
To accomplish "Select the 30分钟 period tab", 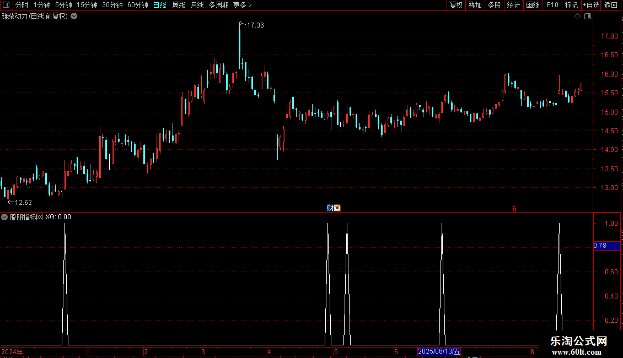I will coord(112,5).
